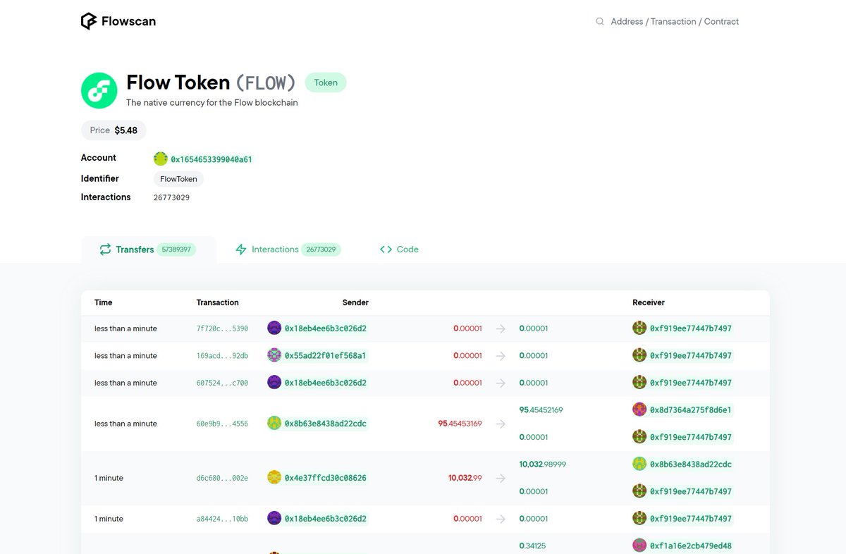This screenshot has height=554, width=846.
Task: Click the received amount 95.45452169
Action: [541, 410]
